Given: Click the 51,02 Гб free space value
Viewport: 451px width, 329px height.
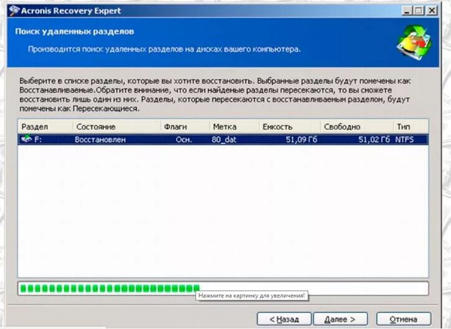Looking at the screenshot, I should click(x=374, y=140).
